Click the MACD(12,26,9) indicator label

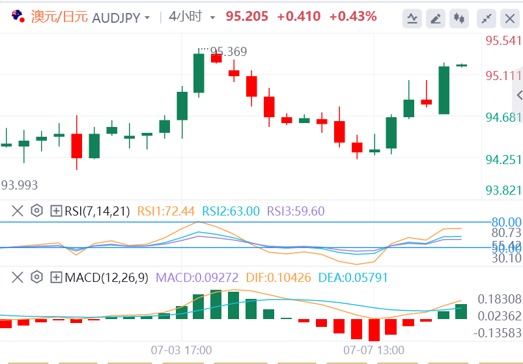click(107, 278)
